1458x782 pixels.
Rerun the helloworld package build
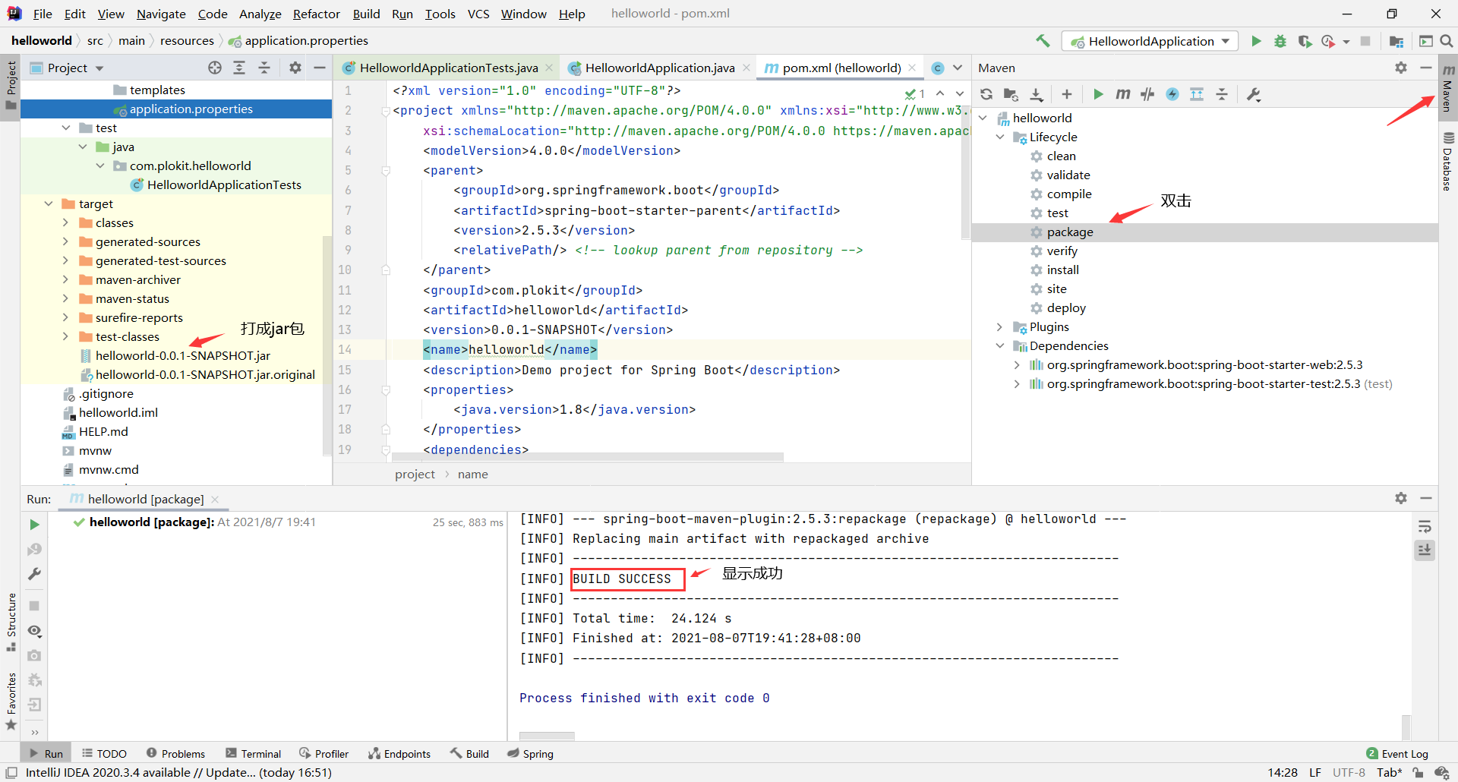34,525
